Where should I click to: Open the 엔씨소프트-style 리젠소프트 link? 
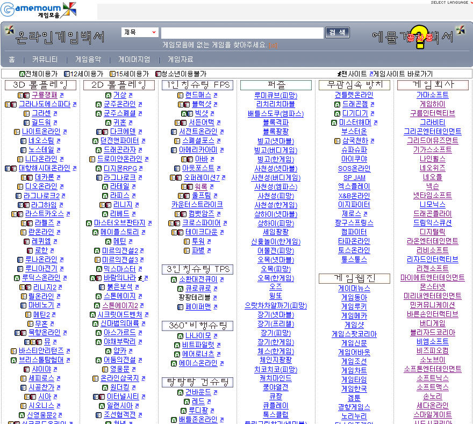432,269
